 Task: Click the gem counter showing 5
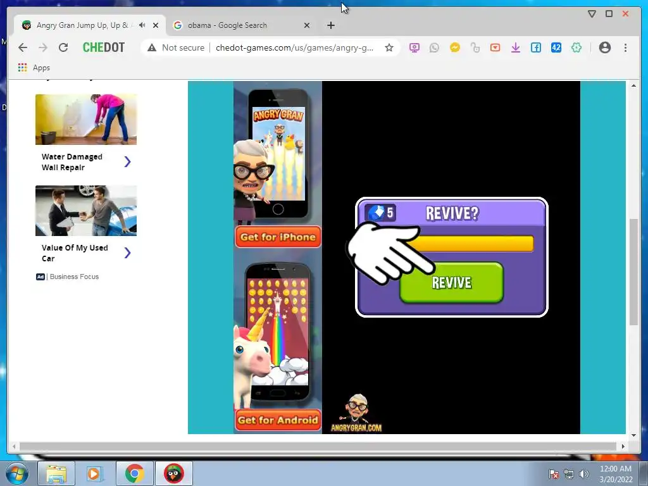(380, 213)
